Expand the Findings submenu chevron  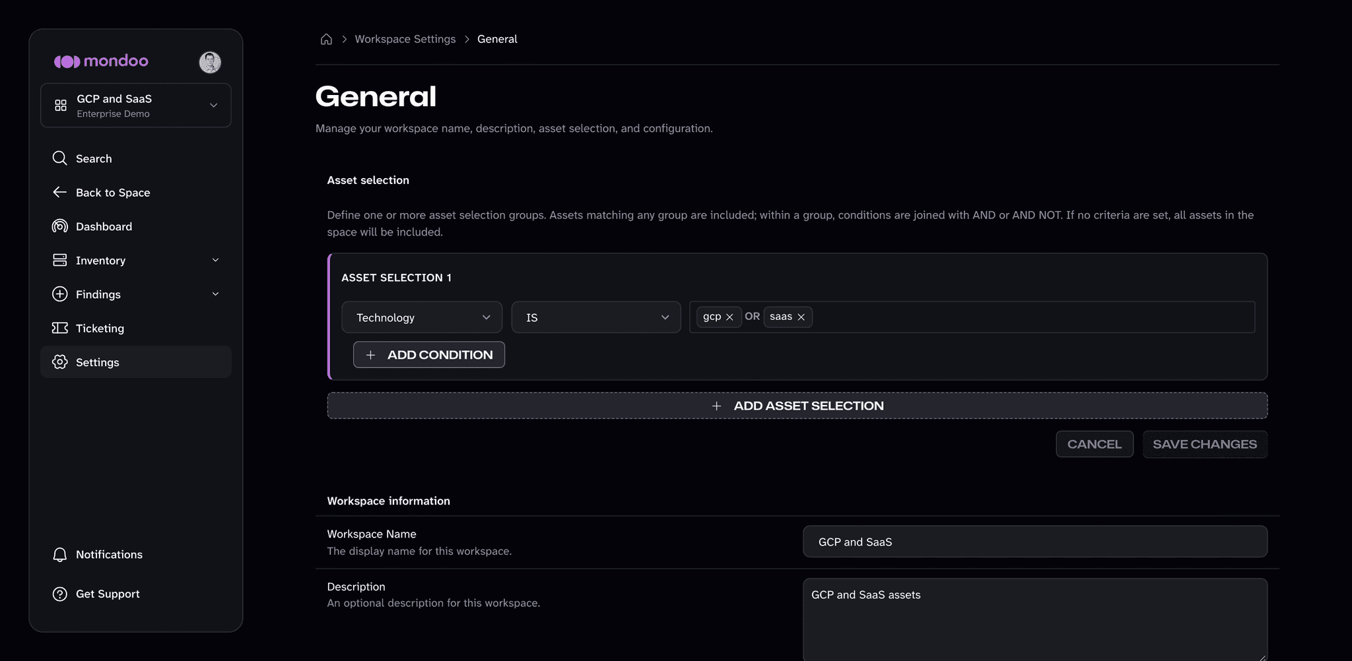215,294
